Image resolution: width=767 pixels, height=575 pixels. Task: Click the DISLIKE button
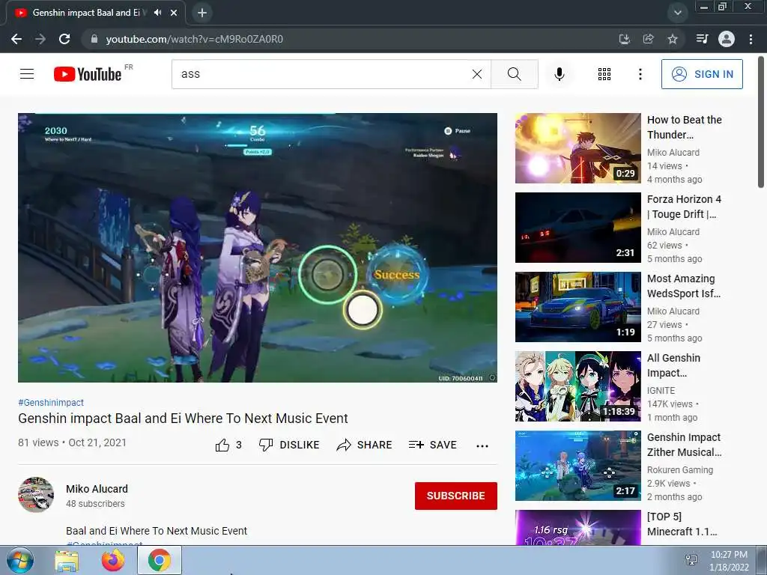(x=288, y=445)
